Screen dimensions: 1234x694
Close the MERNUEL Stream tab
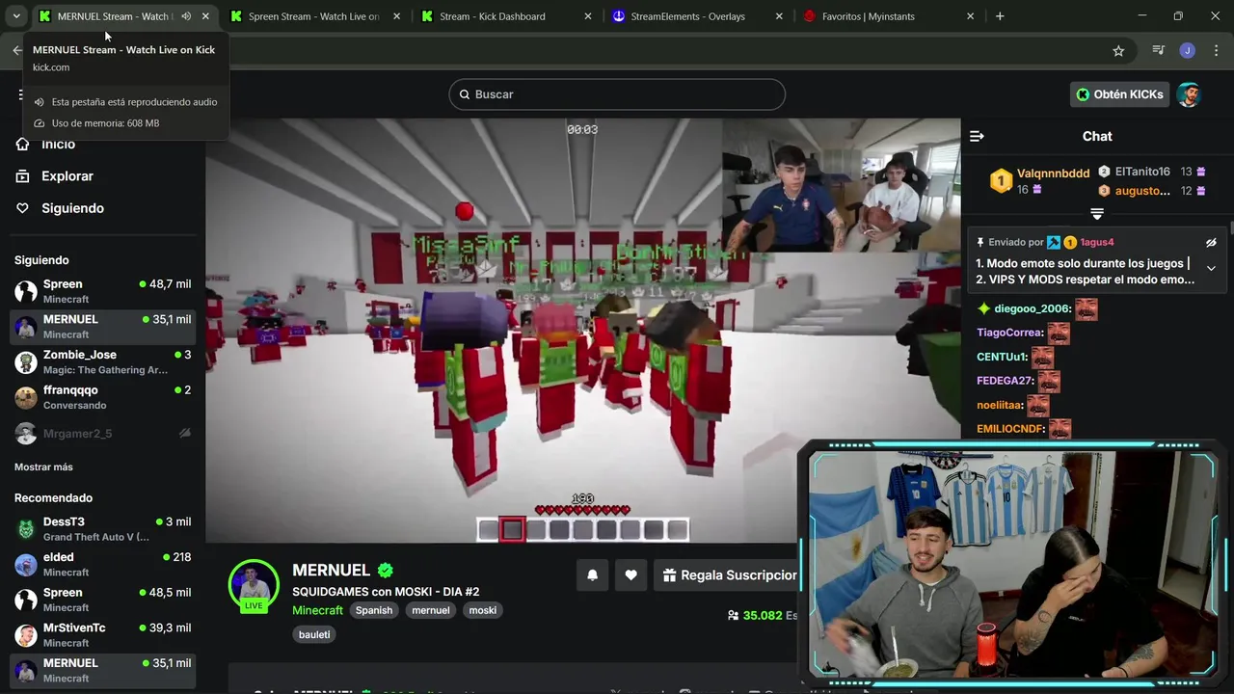(x=205, y=16)
